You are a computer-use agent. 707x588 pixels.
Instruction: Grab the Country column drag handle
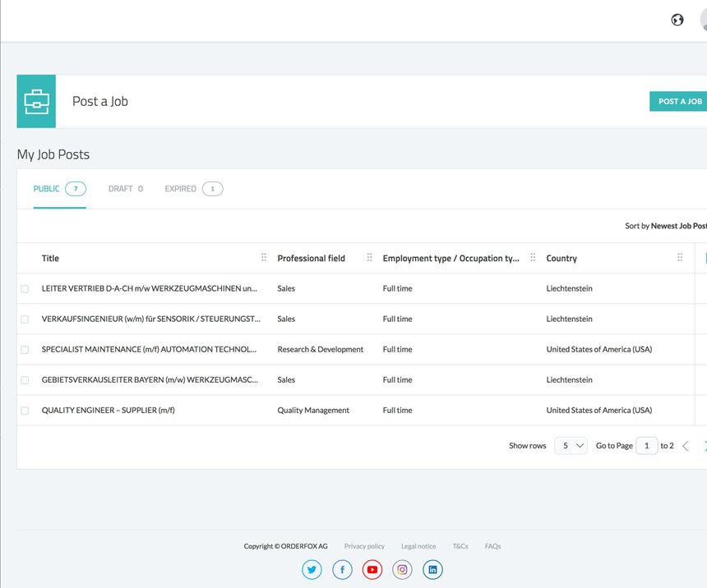point(680,257)
